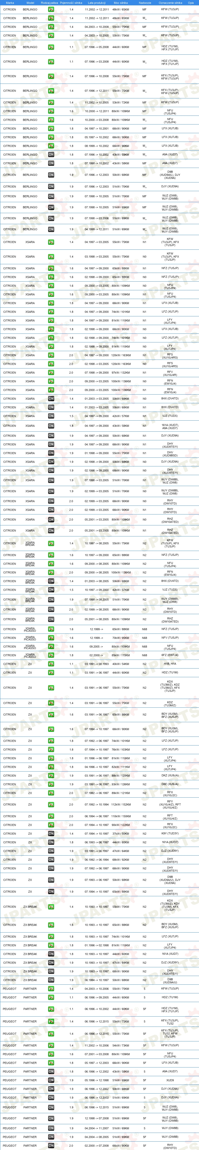Image resolution: width=199 pixels, height=1150 pixels.
Task: Click the petrol icon in the Partner NFU 07.2001 row
Action: (x=51, y=1054)
